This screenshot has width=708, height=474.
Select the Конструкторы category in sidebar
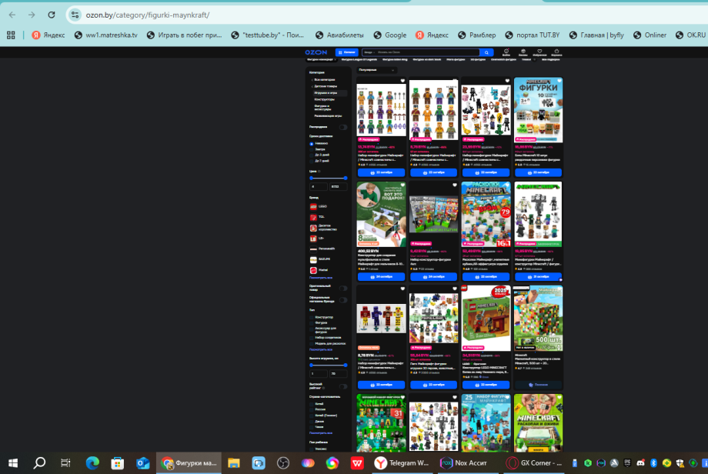324,99
